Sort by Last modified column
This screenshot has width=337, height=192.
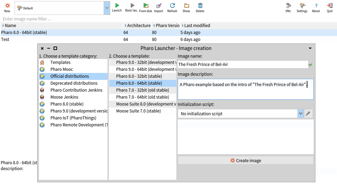pyautogui.click(x=258, y=26)
